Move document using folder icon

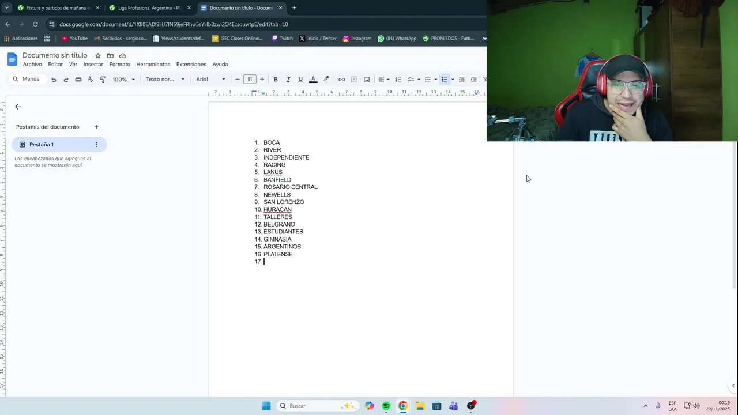[110, 56]
